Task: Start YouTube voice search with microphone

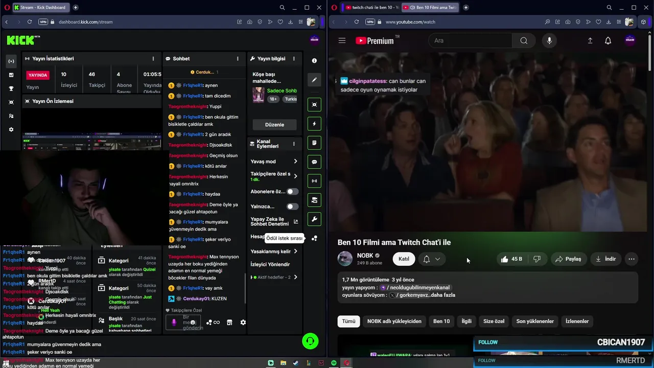Action: click(549, 40)
